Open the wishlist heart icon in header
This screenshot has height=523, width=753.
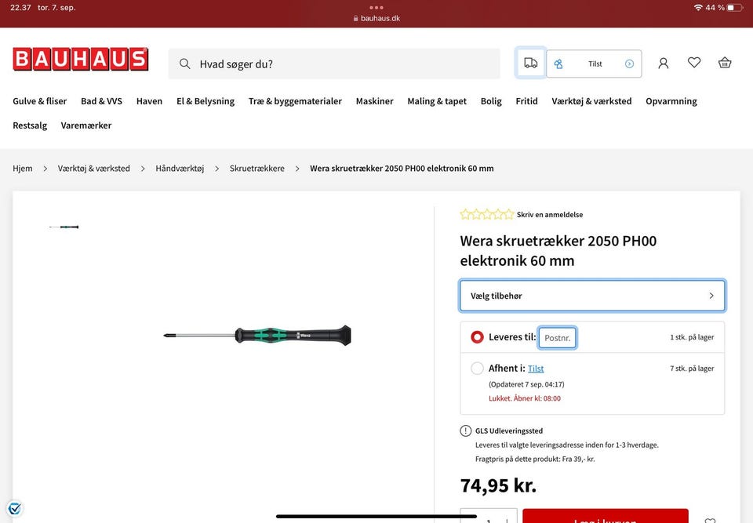694,63
